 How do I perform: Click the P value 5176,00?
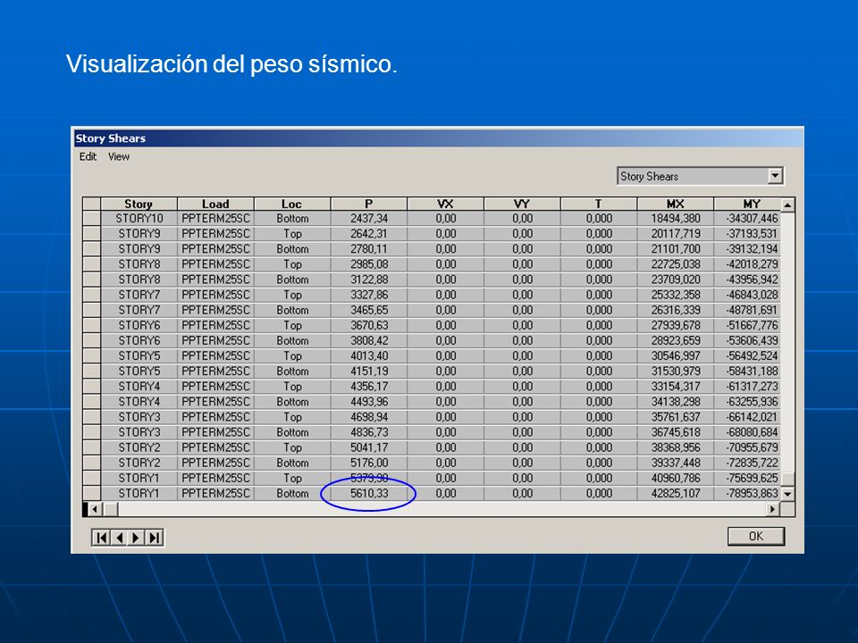pyautogui.click(x=369, y=463)
